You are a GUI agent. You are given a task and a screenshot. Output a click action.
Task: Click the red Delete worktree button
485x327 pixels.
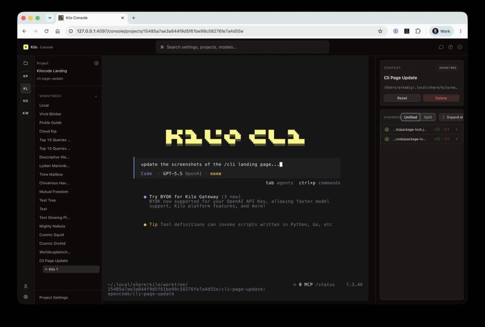(441, 98)
